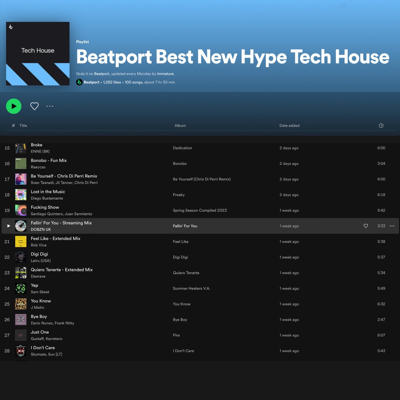Viewport: 400px width, 400px height.
Task: Open the Beatport profile avatar icon
Action: point(79,82)
